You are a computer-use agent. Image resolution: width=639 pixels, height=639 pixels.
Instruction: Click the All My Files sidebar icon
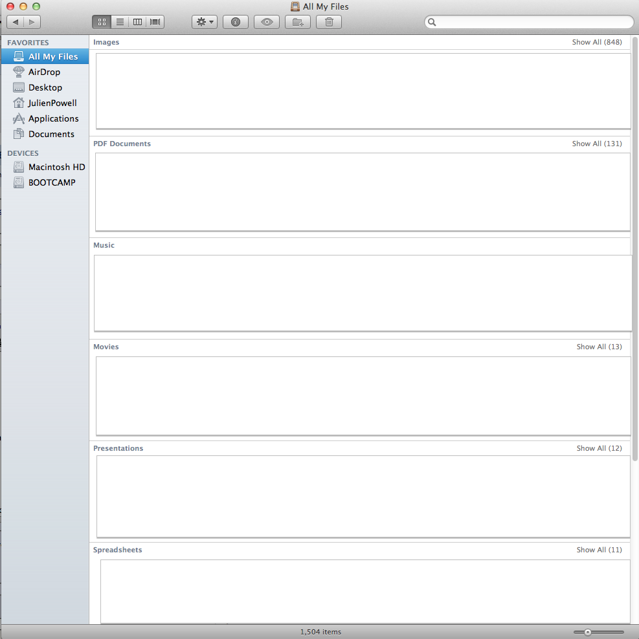tap(19, 56)
